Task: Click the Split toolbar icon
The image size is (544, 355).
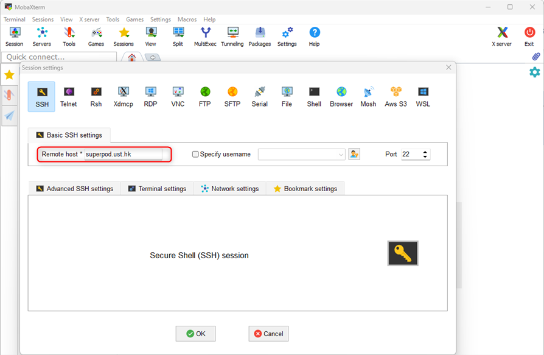Action: point(178,37)
